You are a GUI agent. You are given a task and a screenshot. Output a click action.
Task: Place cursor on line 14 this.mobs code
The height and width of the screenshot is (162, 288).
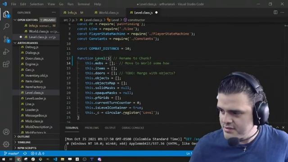click(100, 63)
